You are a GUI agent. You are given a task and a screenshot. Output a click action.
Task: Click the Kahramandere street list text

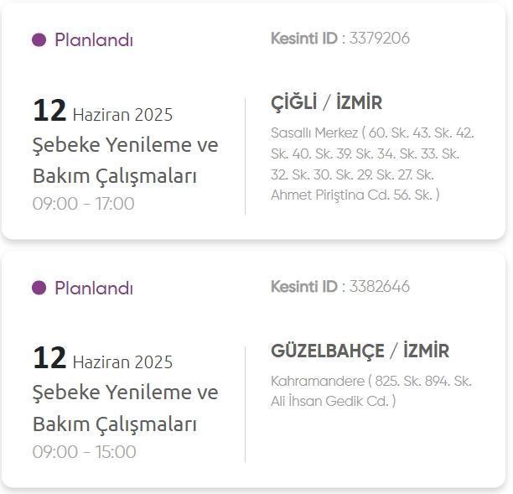pyautogui.click(x=371, y=391)
